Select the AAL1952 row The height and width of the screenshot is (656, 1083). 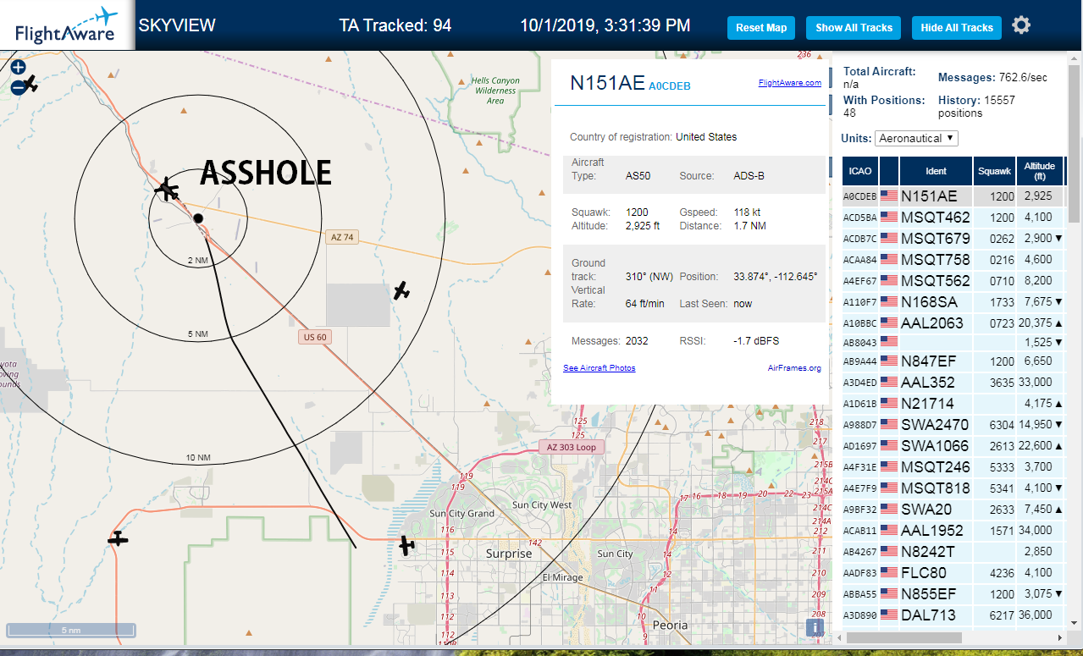(x=953, y=531)
